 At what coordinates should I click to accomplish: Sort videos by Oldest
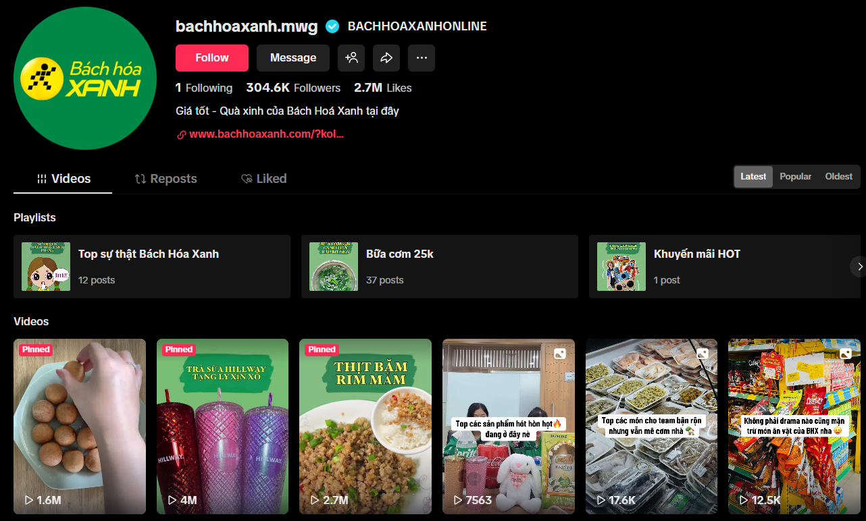pos(838,177)
